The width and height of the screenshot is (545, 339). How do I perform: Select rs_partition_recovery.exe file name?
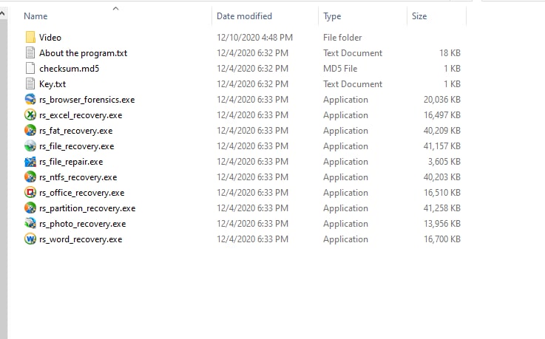(x=87, y=208)
